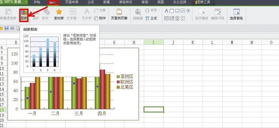Switch to the 视图 tab
The image size is (279, 128).
pos(161,2)
